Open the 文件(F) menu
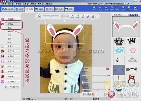141x101 pixels. click(x=3, y=4)
